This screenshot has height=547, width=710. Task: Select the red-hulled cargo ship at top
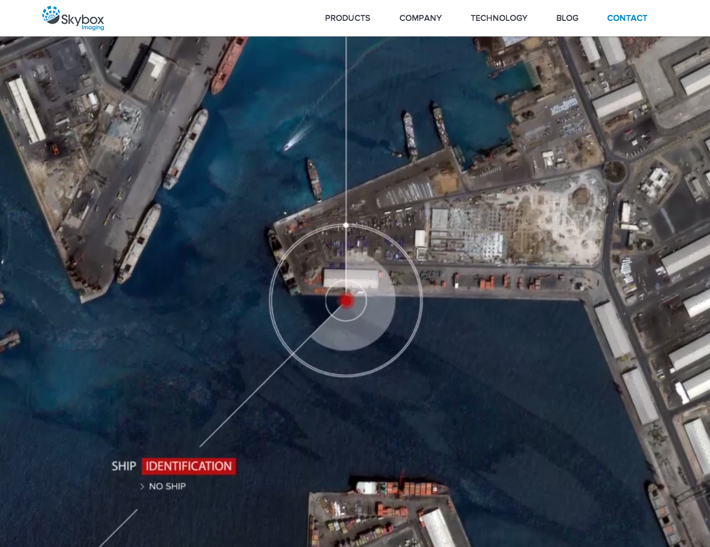coord(229,65)
